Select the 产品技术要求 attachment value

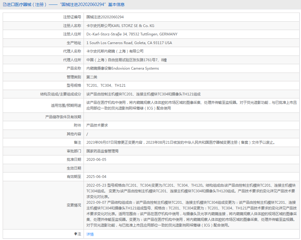(x=97, y=125)
